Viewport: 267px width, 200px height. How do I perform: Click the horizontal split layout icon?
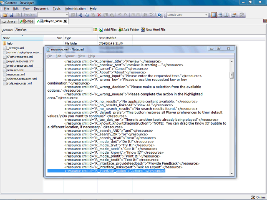click(x=220, y=15)
